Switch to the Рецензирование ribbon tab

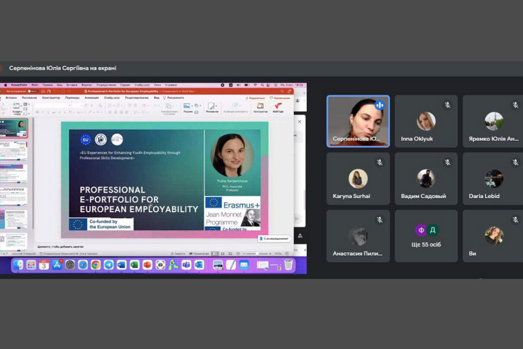click(x=137, y=98)
